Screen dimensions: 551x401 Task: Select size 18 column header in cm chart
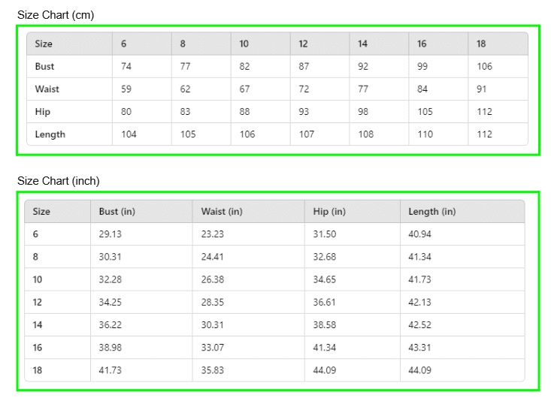click(481, 44)
